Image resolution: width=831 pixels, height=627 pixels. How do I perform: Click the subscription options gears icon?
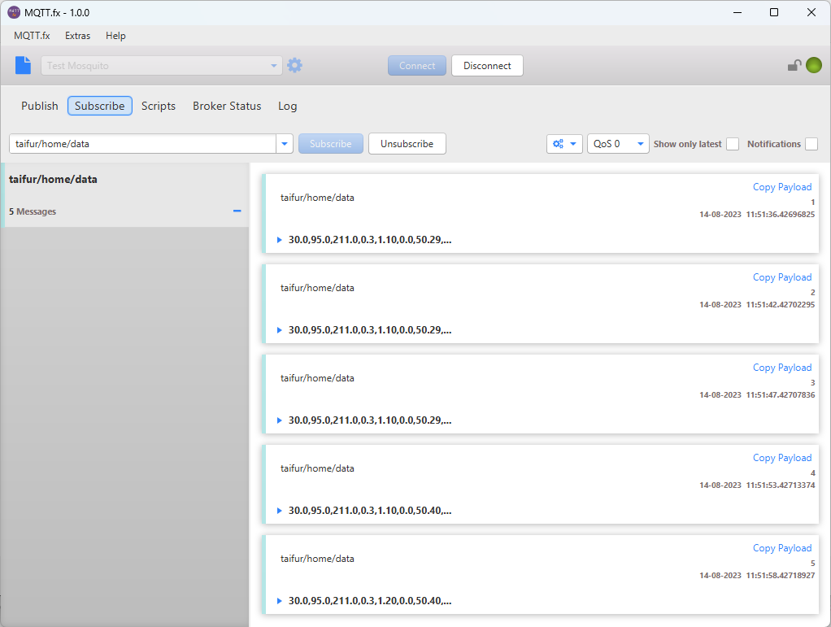pos(564,144)
